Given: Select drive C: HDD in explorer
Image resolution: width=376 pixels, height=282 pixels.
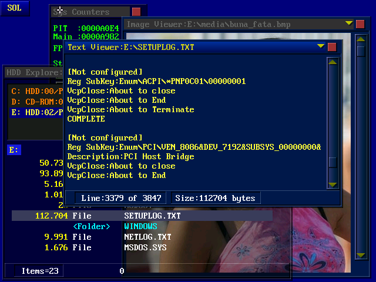Looking at the screenshot, I should pos(37,92).
